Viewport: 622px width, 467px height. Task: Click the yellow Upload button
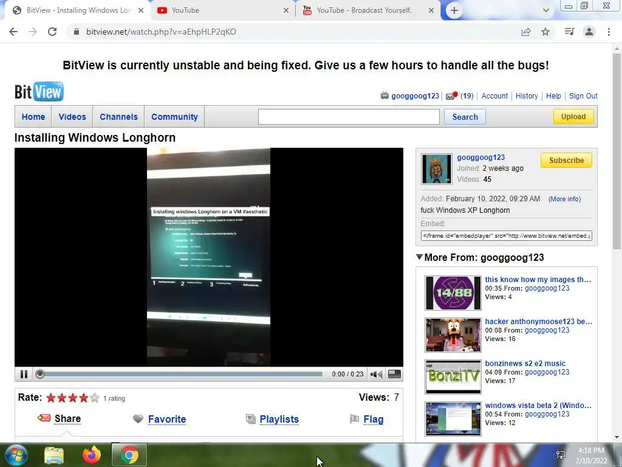(x=573, y=116)
